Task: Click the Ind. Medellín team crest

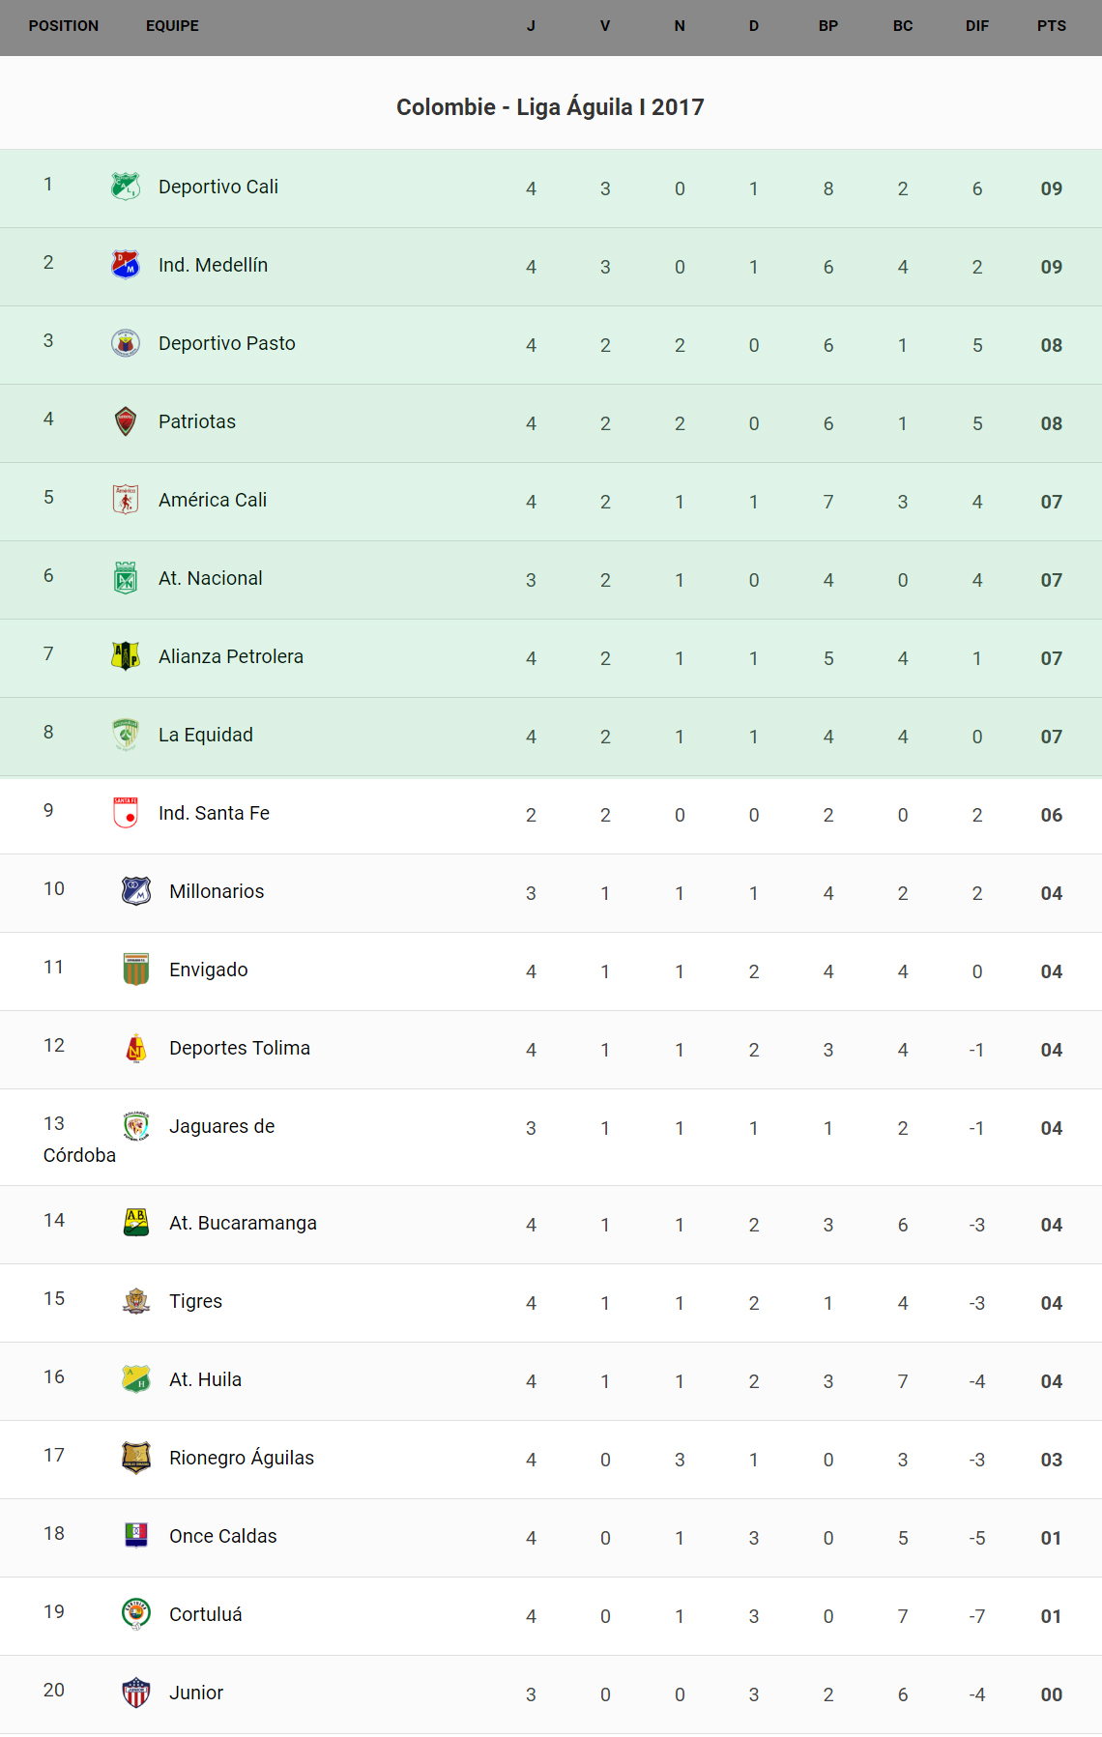Action: tap(126, 264)
